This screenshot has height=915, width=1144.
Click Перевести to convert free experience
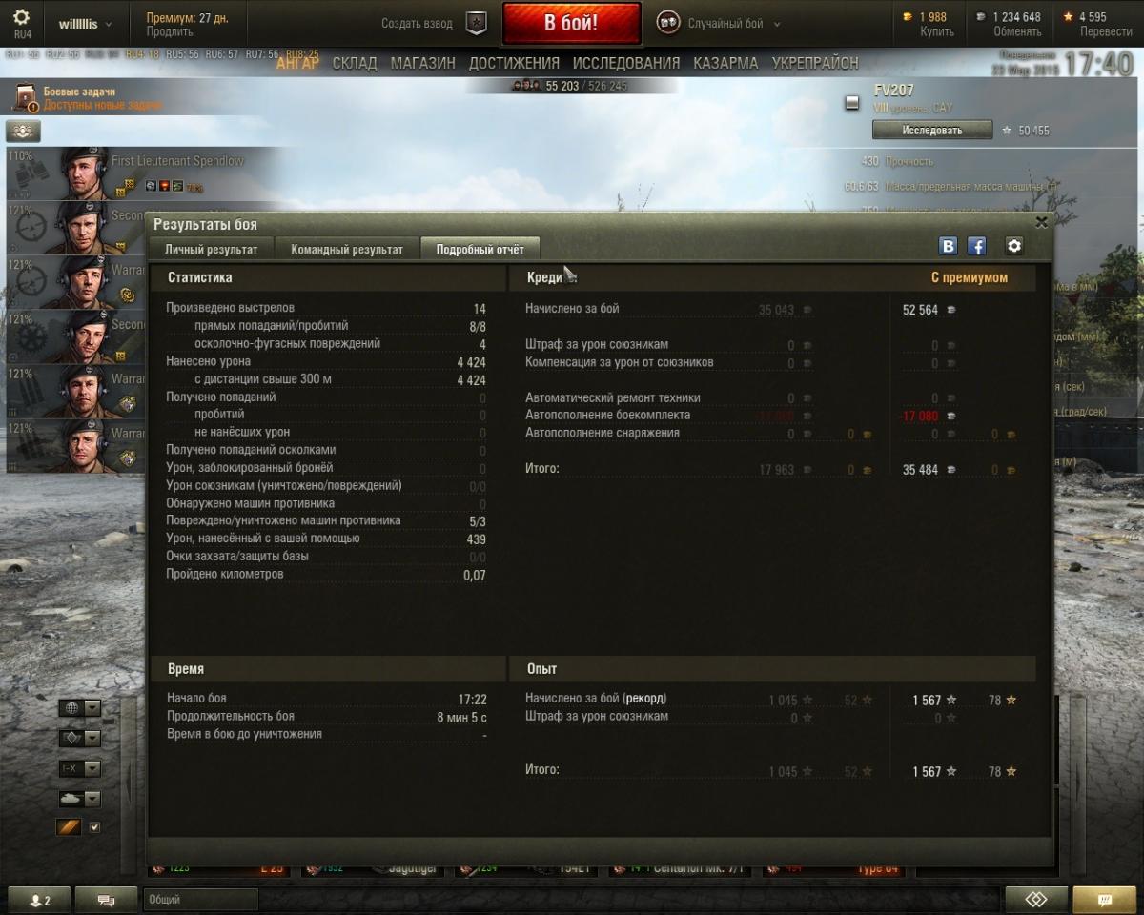pos(1106,31)
